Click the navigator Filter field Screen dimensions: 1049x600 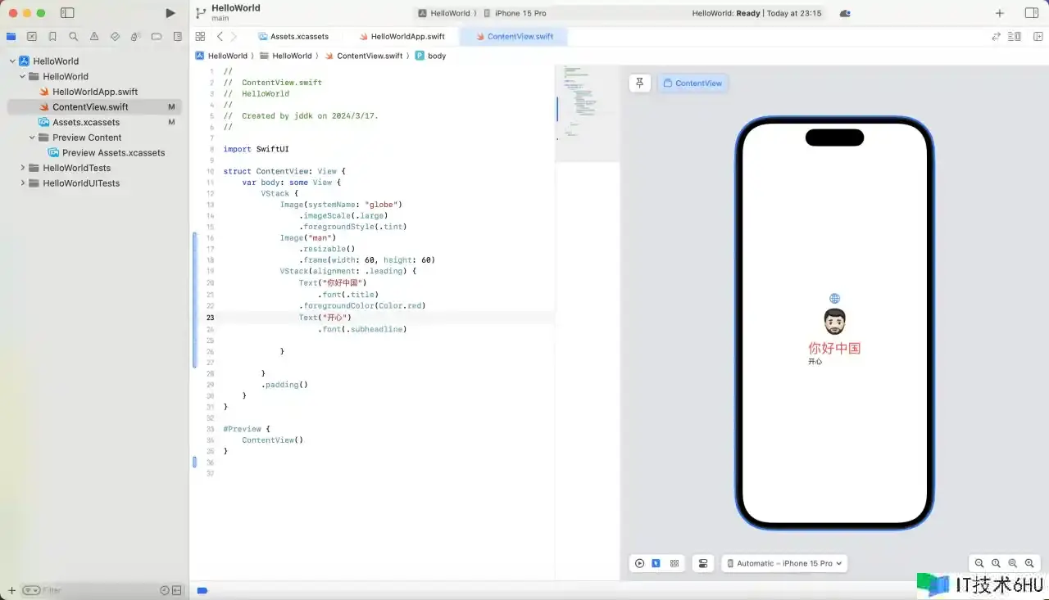point(90,590)
